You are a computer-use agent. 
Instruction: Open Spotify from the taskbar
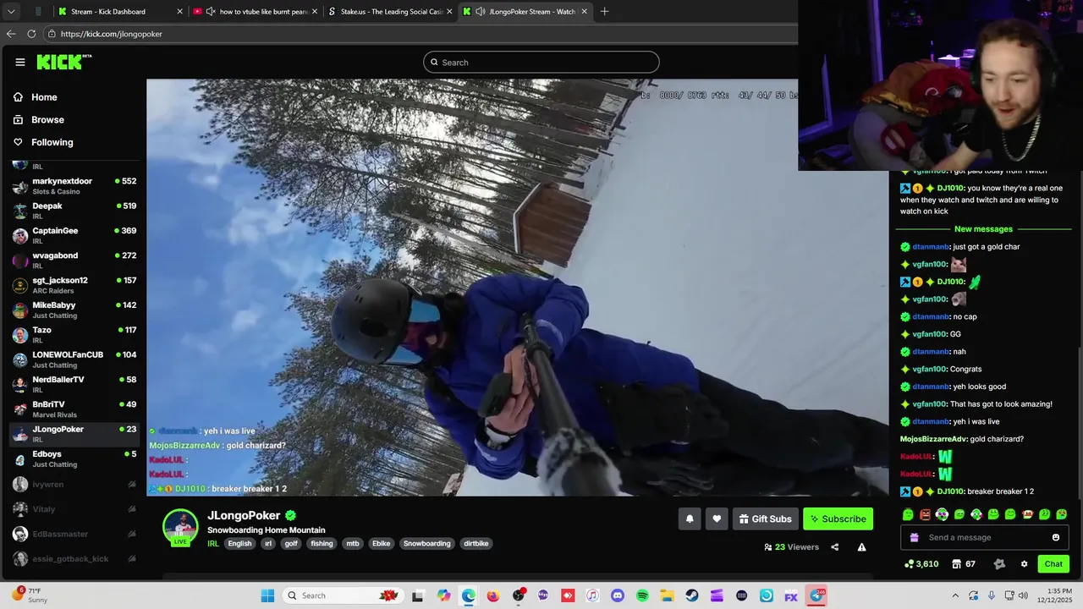(x=642, y=595)
